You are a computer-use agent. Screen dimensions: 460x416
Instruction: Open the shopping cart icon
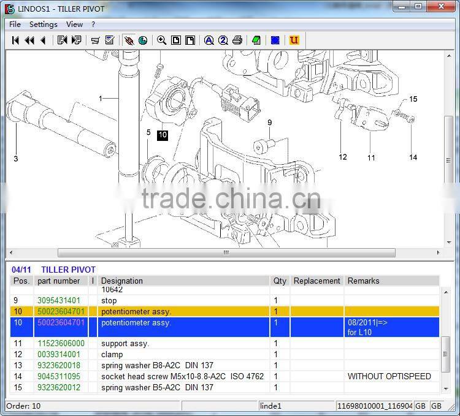point(95,40)
